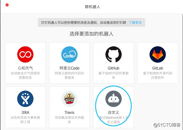183x130 pixels.
Task: Choose the GitHub octocat icon
Action: click(x=114, y=54)
